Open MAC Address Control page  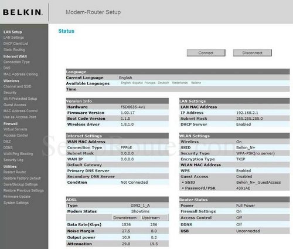(x=21, y=111)
